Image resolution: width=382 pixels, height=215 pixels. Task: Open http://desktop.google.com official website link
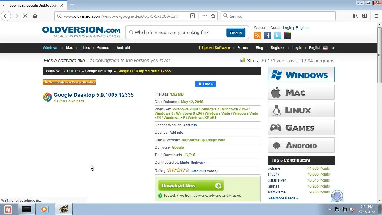203,140
